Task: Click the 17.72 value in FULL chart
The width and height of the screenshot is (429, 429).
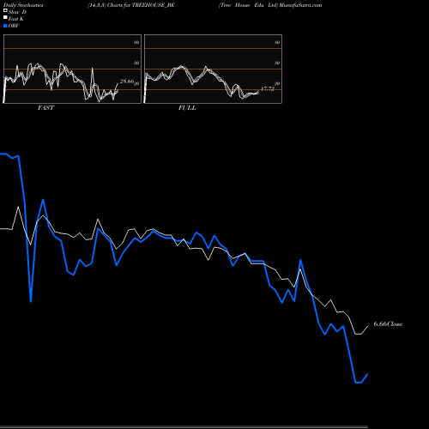Action: 268,89
